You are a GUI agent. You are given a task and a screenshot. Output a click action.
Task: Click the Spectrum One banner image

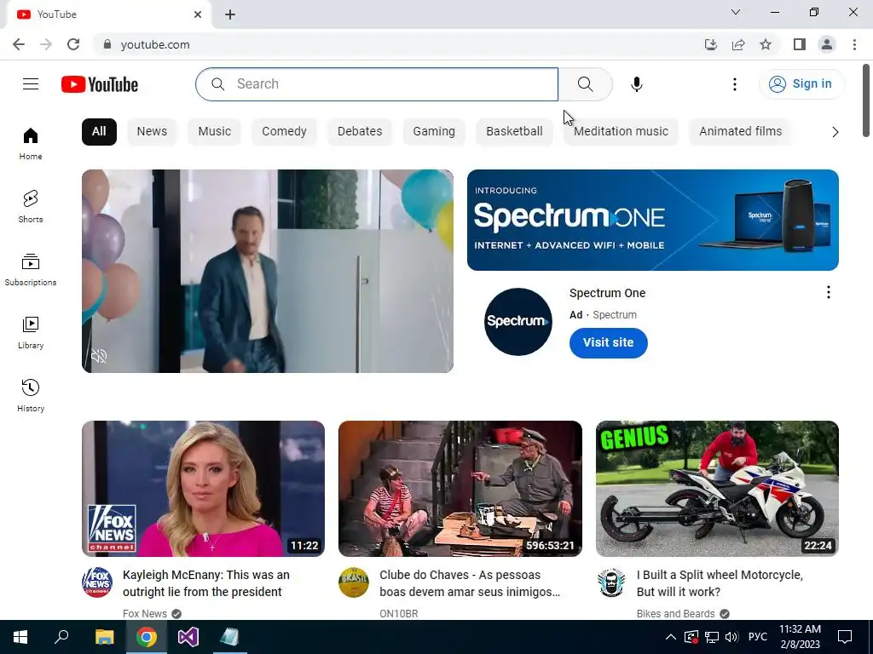pos(652,221)
